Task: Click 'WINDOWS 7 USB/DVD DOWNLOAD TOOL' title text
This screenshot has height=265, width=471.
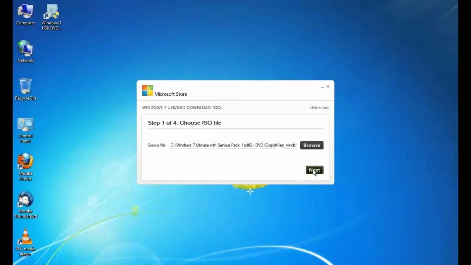Action: click(182, 107)
